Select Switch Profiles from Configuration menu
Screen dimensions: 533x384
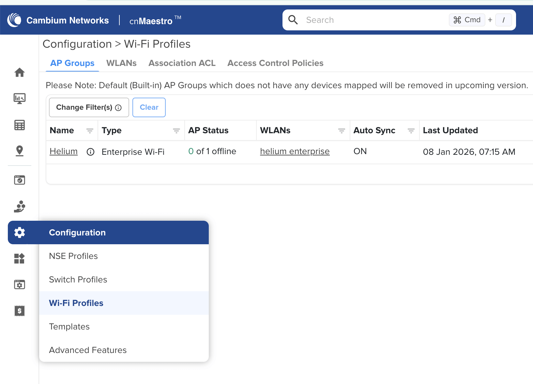click(78, 280)
